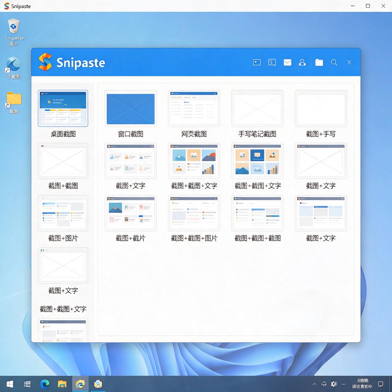Click the 网页截图 label text
Viewport: 392px width, 392px height.
pos(194,134)
